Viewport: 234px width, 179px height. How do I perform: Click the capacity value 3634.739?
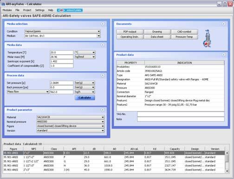tap(170, 170)
